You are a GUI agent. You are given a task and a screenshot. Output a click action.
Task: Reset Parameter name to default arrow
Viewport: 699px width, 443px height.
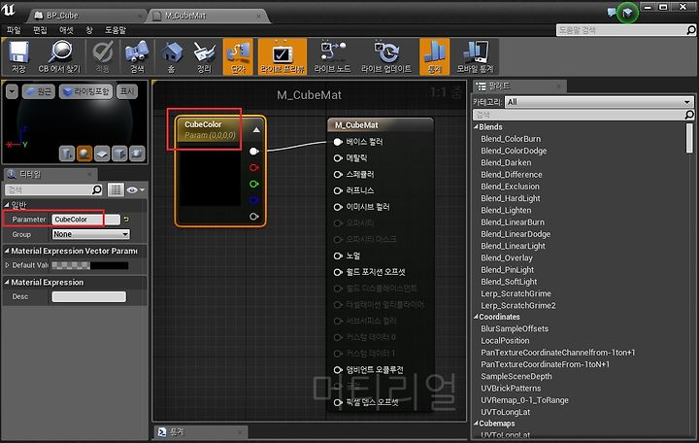coord(126,220)
